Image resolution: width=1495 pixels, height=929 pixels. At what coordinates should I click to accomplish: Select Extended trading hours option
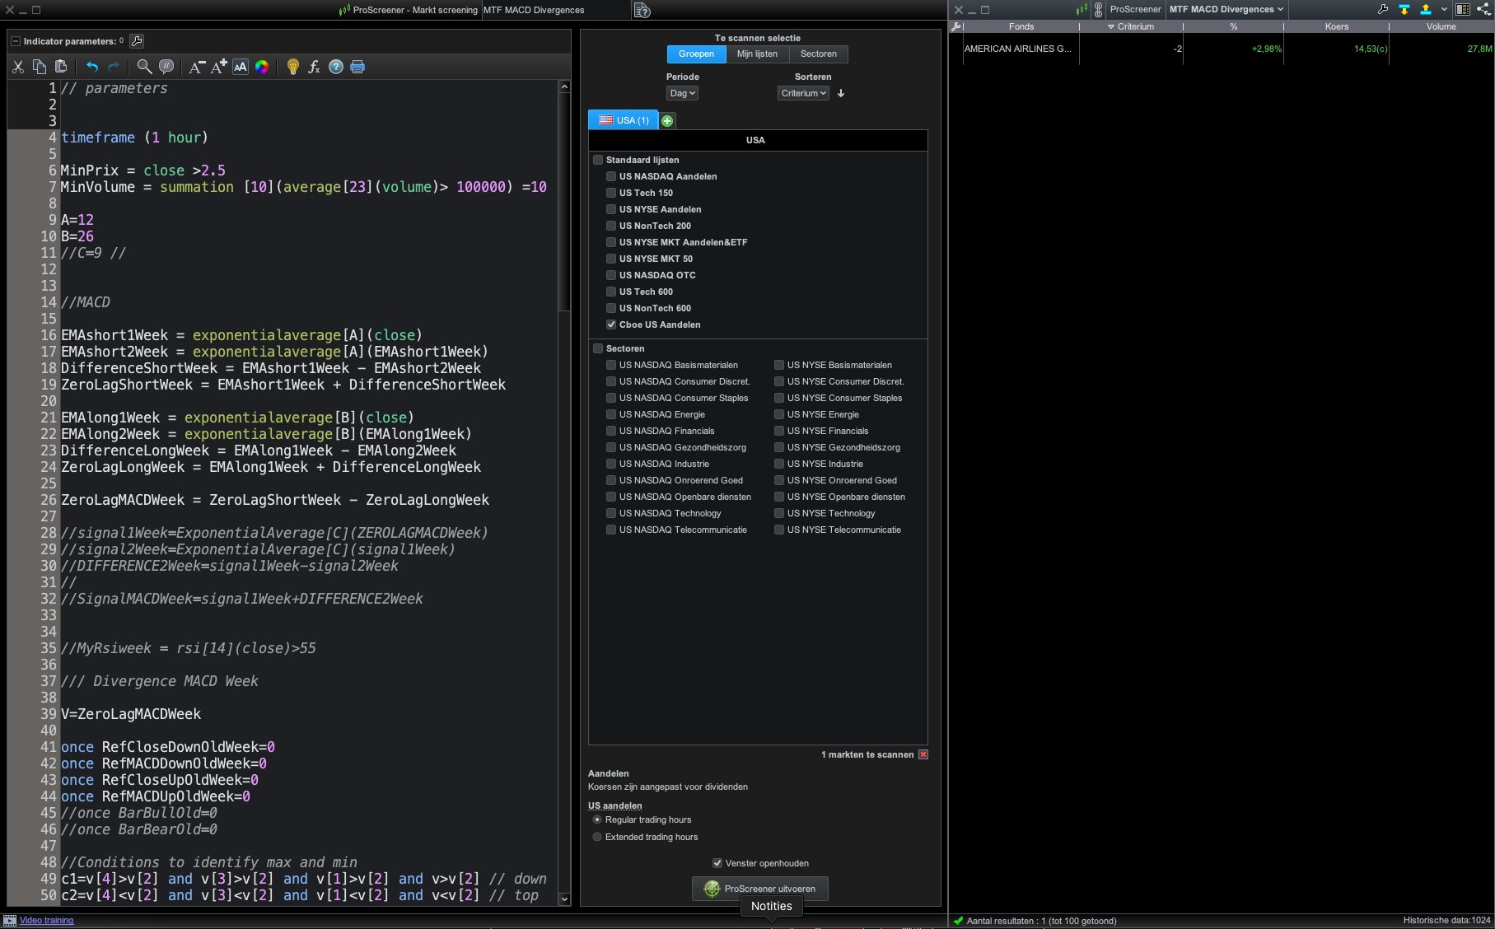click(597, 837)
